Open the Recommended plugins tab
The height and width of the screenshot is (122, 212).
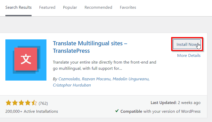click(x=98, y=7)
